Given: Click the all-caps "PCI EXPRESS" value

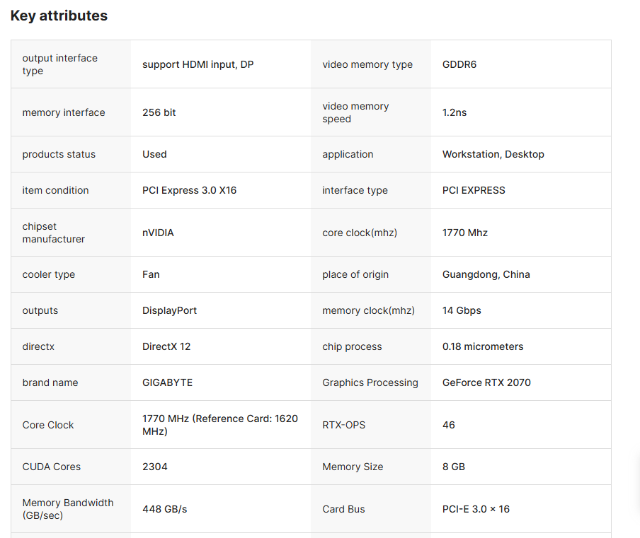Looking at the screenshot, I should [474, 190].
